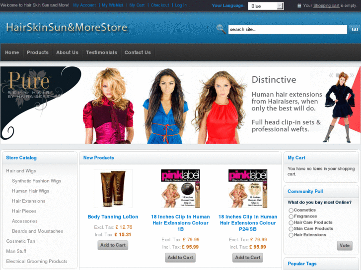Open Synthetic Fashion Wigs category

[x=37, y=181]
